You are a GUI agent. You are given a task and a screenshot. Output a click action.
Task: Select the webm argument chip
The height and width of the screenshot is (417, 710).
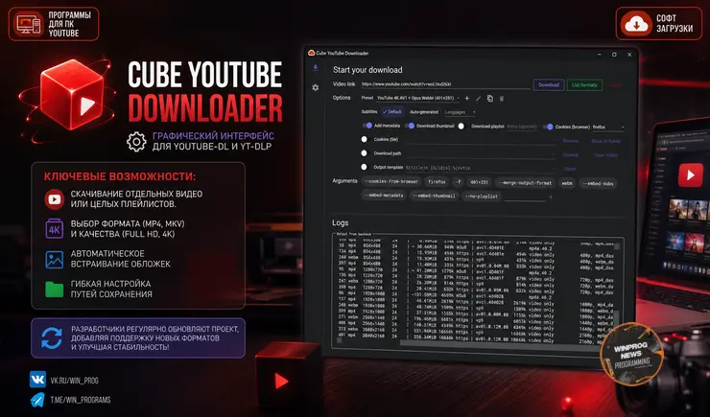point(567,183)
